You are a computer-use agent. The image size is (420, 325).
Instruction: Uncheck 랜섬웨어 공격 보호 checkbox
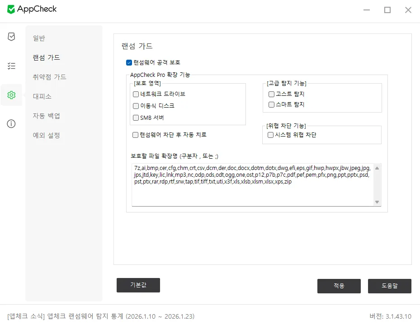[129, 63]
